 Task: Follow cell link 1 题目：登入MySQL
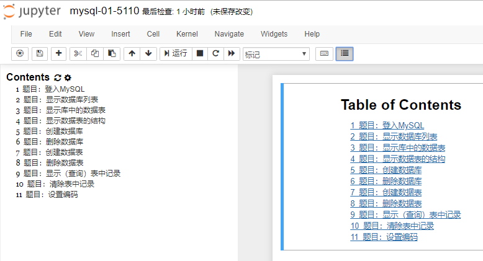[387, 126]
